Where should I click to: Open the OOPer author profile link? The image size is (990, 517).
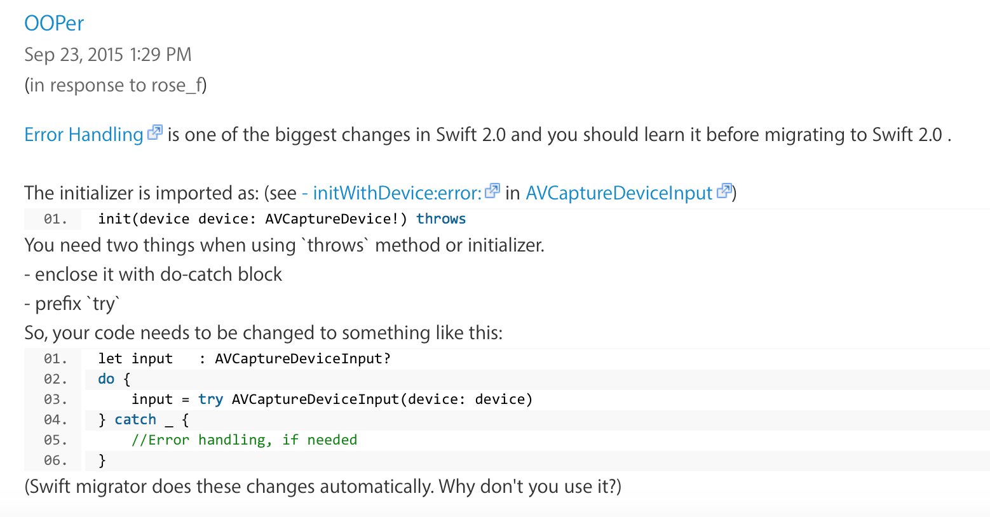pos(54,23)
